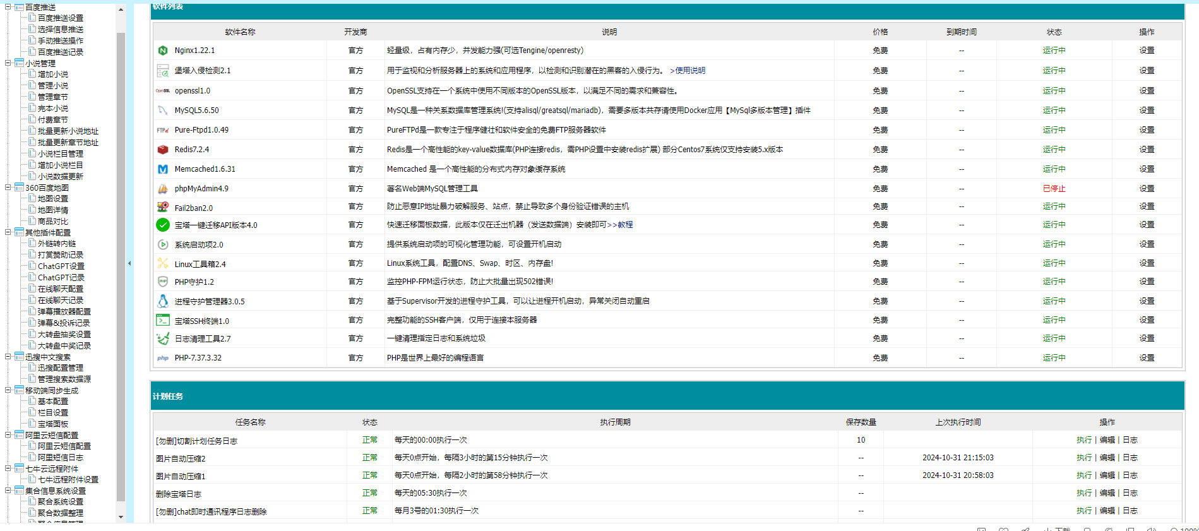This screenshot has width=1199, height=531.
Task: Click the 宝塔SSH终端1.0 terminal icon
Action: click(x=163, y=320)
